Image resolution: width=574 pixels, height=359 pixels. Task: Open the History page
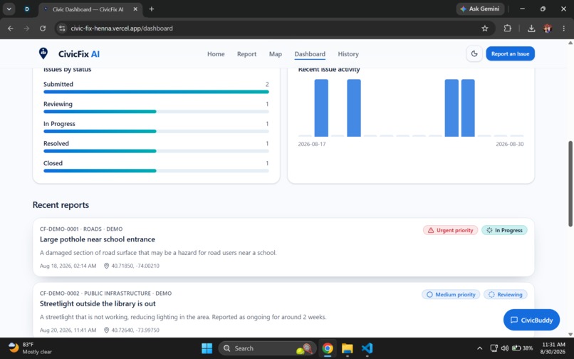[x=348, y=54]
